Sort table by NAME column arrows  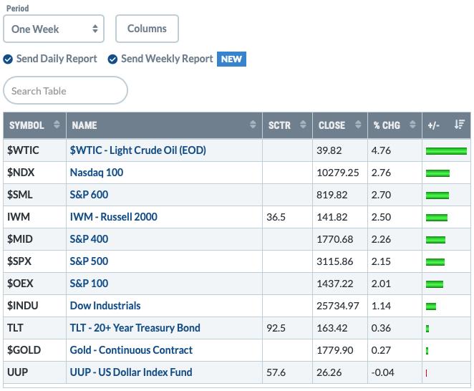click(x=253, y=125)
